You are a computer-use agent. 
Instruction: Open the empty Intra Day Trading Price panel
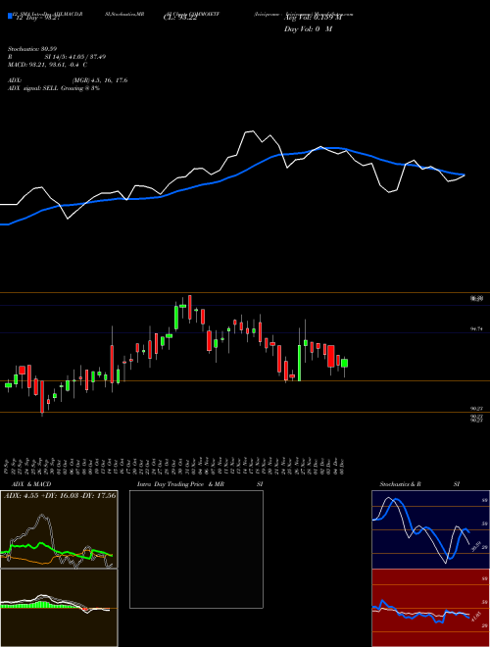(196, 549)
